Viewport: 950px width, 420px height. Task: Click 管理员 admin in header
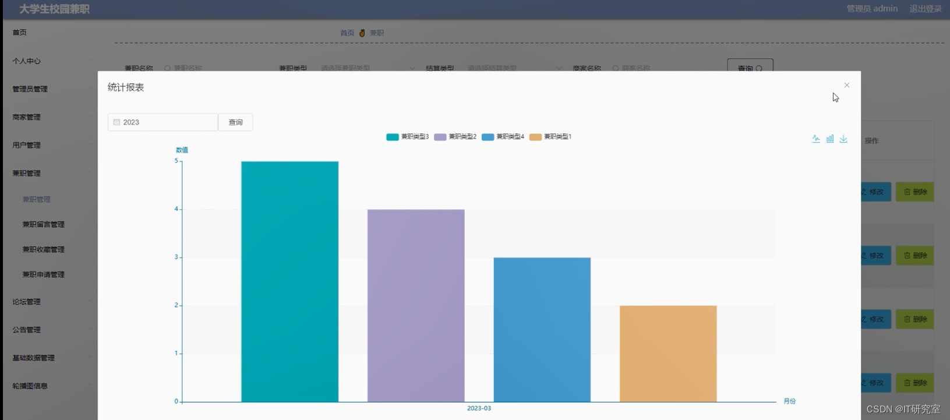[x=872, y=9]
